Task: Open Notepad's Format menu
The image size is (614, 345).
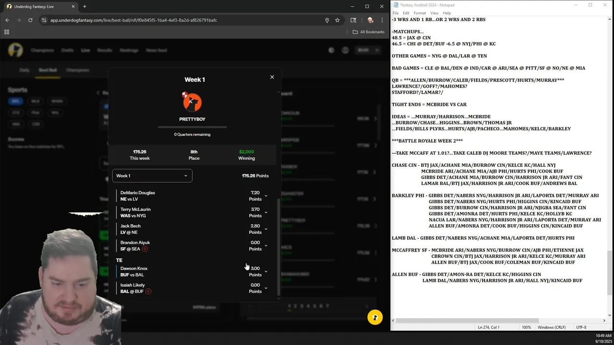Action: pyautogui.click(x=420, y=13)
